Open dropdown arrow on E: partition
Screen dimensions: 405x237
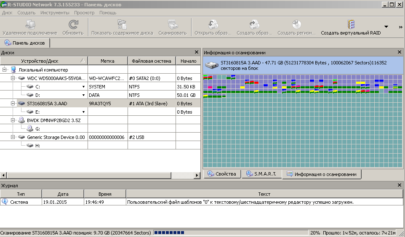point(83,112)
